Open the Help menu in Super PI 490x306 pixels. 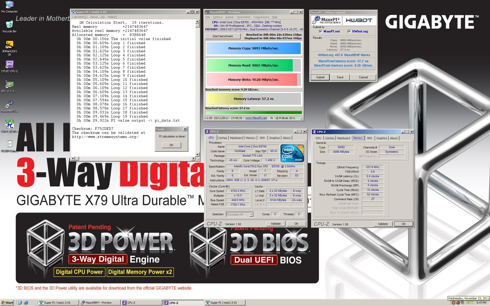[x=112, y=17]
